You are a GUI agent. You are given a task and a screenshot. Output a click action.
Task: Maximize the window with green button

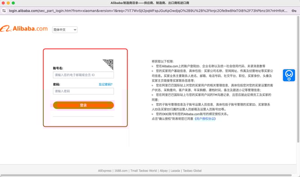coord(13,3)
